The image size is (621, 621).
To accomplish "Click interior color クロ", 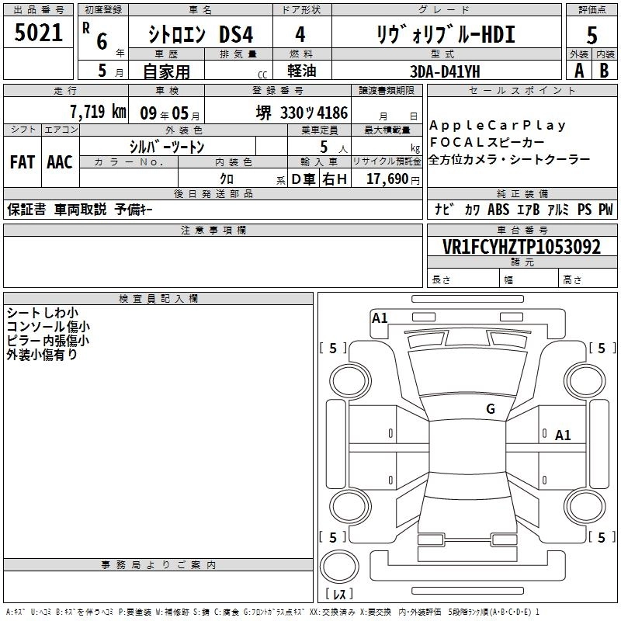I will (x=227, y=179).
